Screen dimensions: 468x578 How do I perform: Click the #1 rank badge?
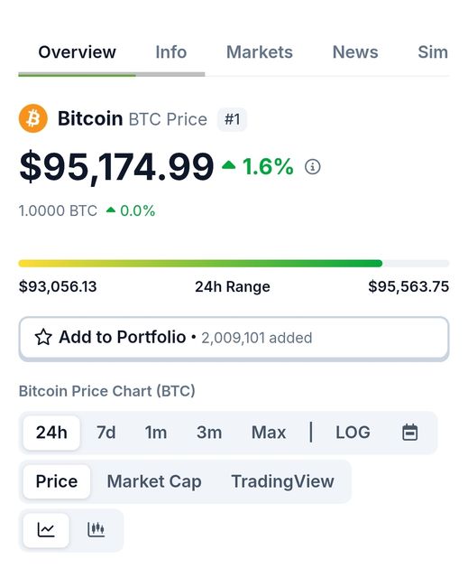[232, 119]
